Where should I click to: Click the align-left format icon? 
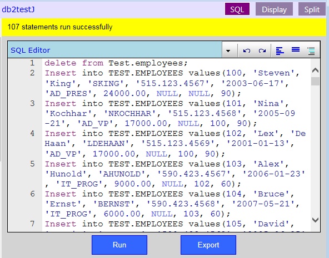(280, 50)
